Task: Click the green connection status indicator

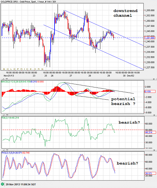Action: click(x=2, y=184)
